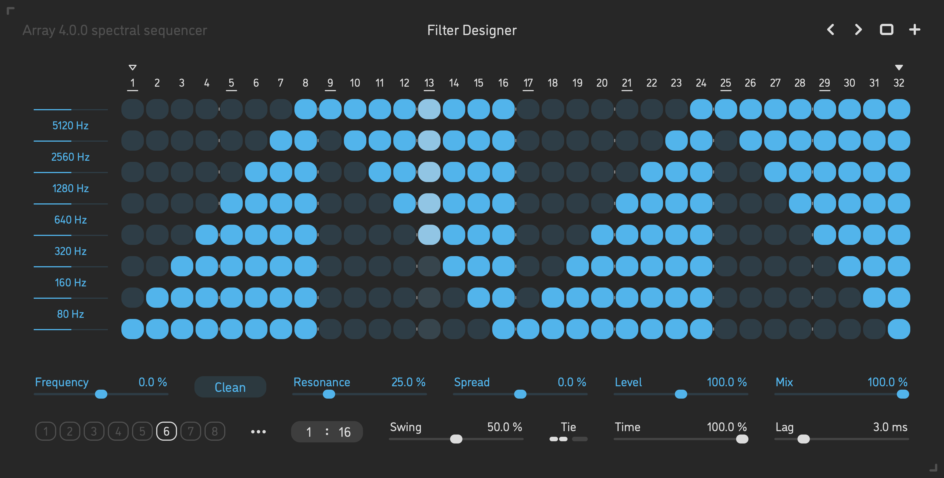
Task: Click the 5120 Hz band label
Action: [x=70, y=126]
